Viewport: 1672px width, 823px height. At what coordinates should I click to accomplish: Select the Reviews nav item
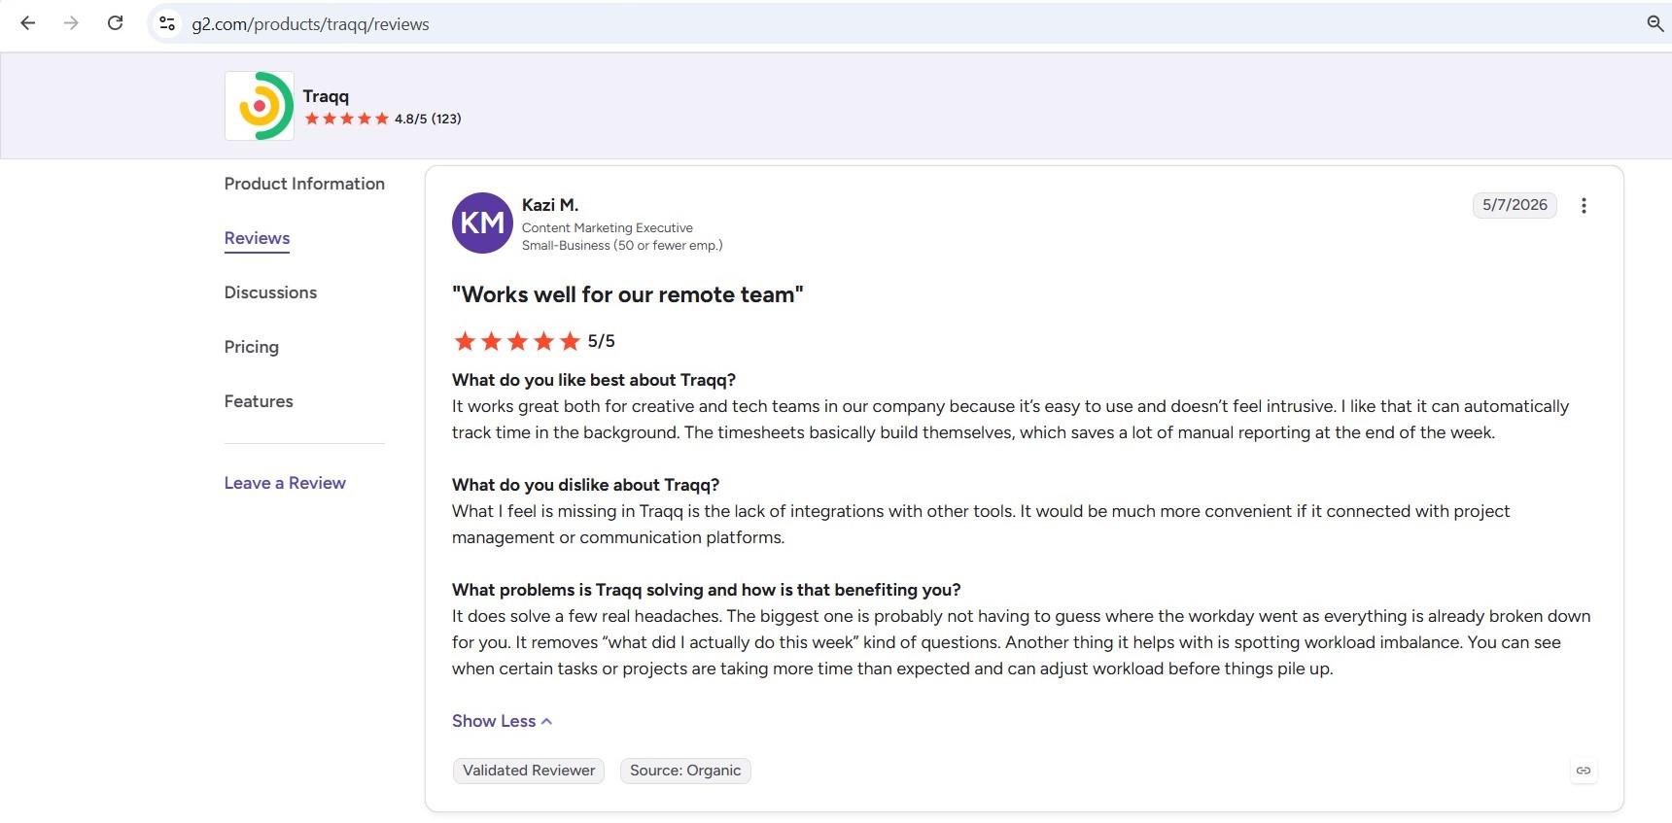click(x=257, y=238)
